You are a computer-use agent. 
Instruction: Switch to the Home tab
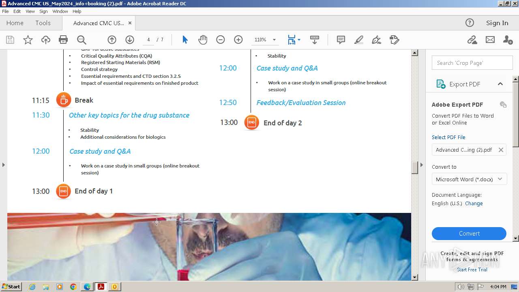15,23
